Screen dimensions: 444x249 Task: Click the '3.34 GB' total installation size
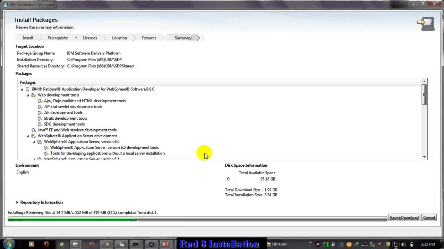point(271,195)
